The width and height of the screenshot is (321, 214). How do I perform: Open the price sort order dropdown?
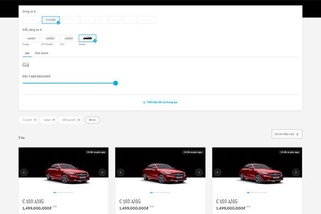tap(287, 134)
